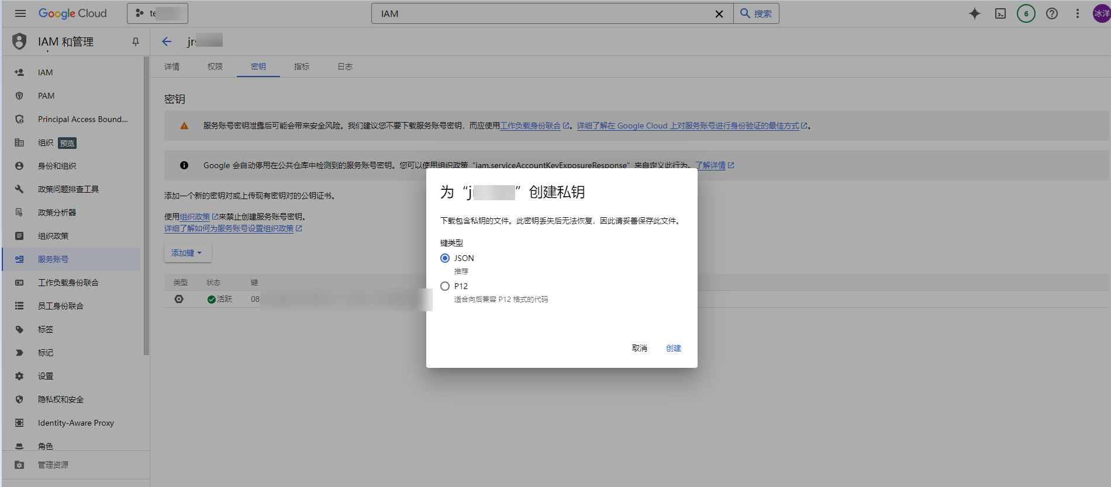Screen dimensions: 1111x487
Task: Switch to the 日志 tab
Action: (345, 67)
